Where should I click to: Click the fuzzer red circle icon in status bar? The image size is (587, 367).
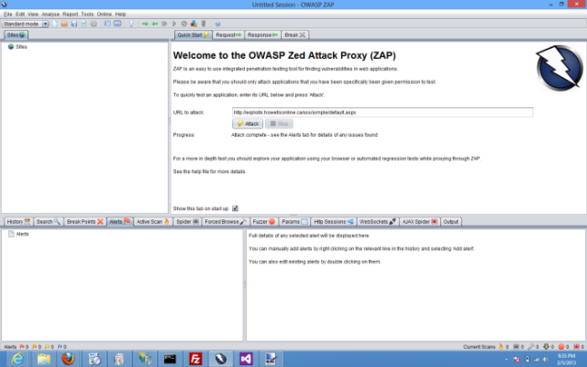coord(561,347)
